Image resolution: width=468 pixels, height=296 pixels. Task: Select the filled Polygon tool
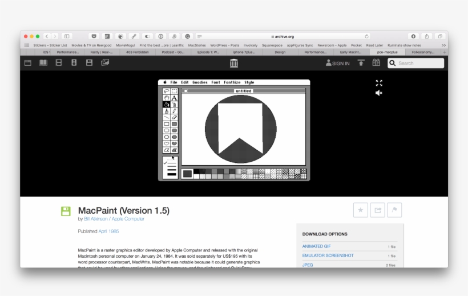point(174,150)
